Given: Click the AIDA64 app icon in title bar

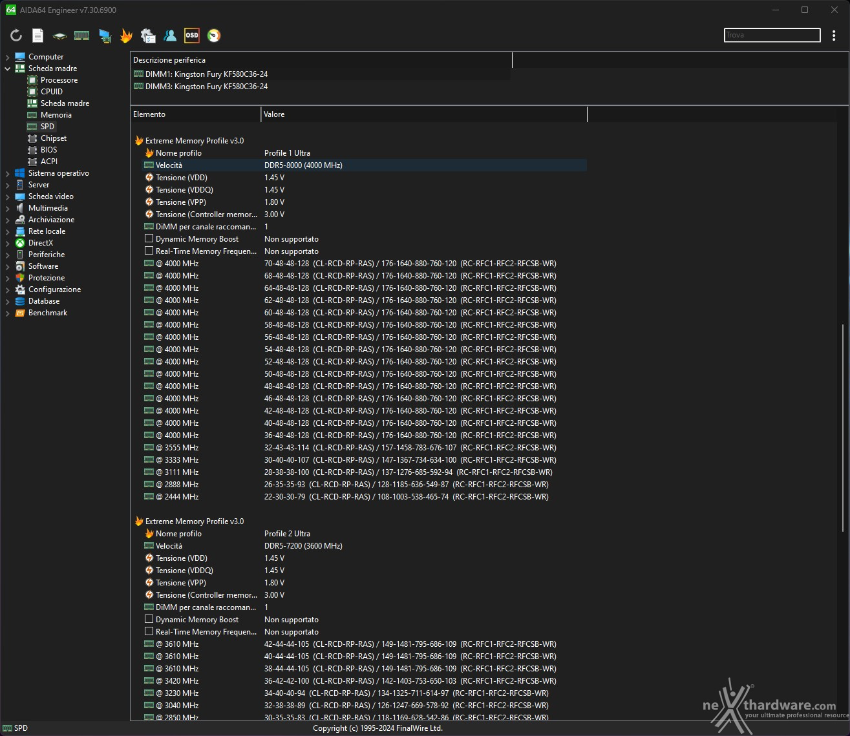Looking at the screenshot, I should click(10, 10).
